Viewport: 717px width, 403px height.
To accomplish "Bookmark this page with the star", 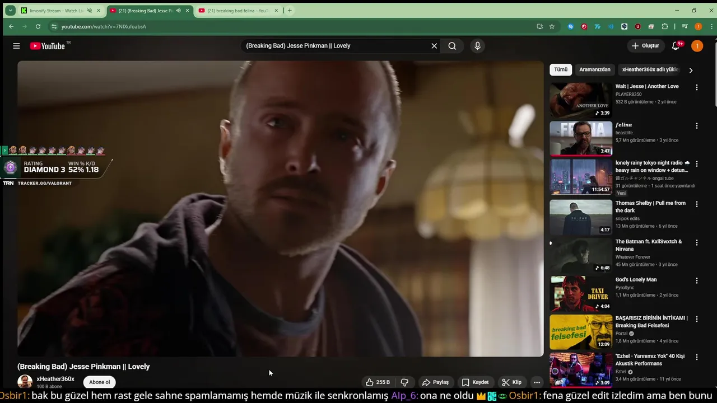I will (x=552, y=26).
